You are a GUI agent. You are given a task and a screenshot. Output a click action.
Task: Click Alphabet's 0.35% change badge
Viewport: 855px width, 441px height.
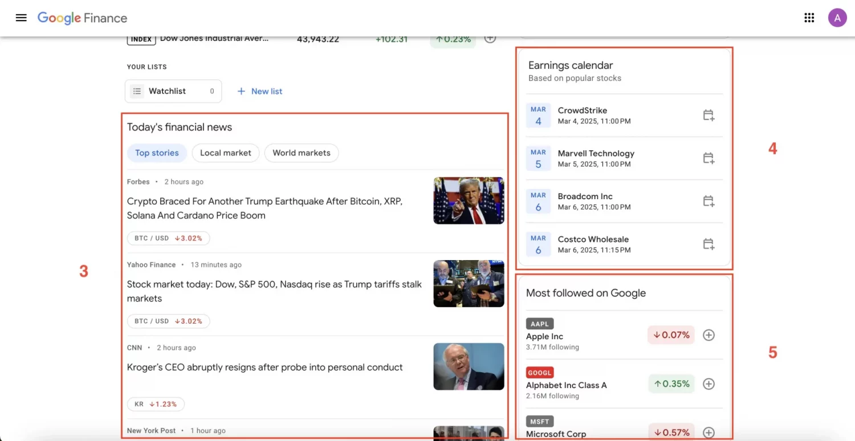(671, 384)
